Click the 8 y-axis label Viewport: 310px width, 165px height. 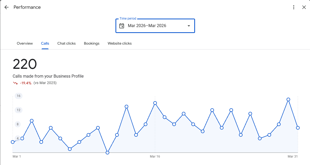18,124
